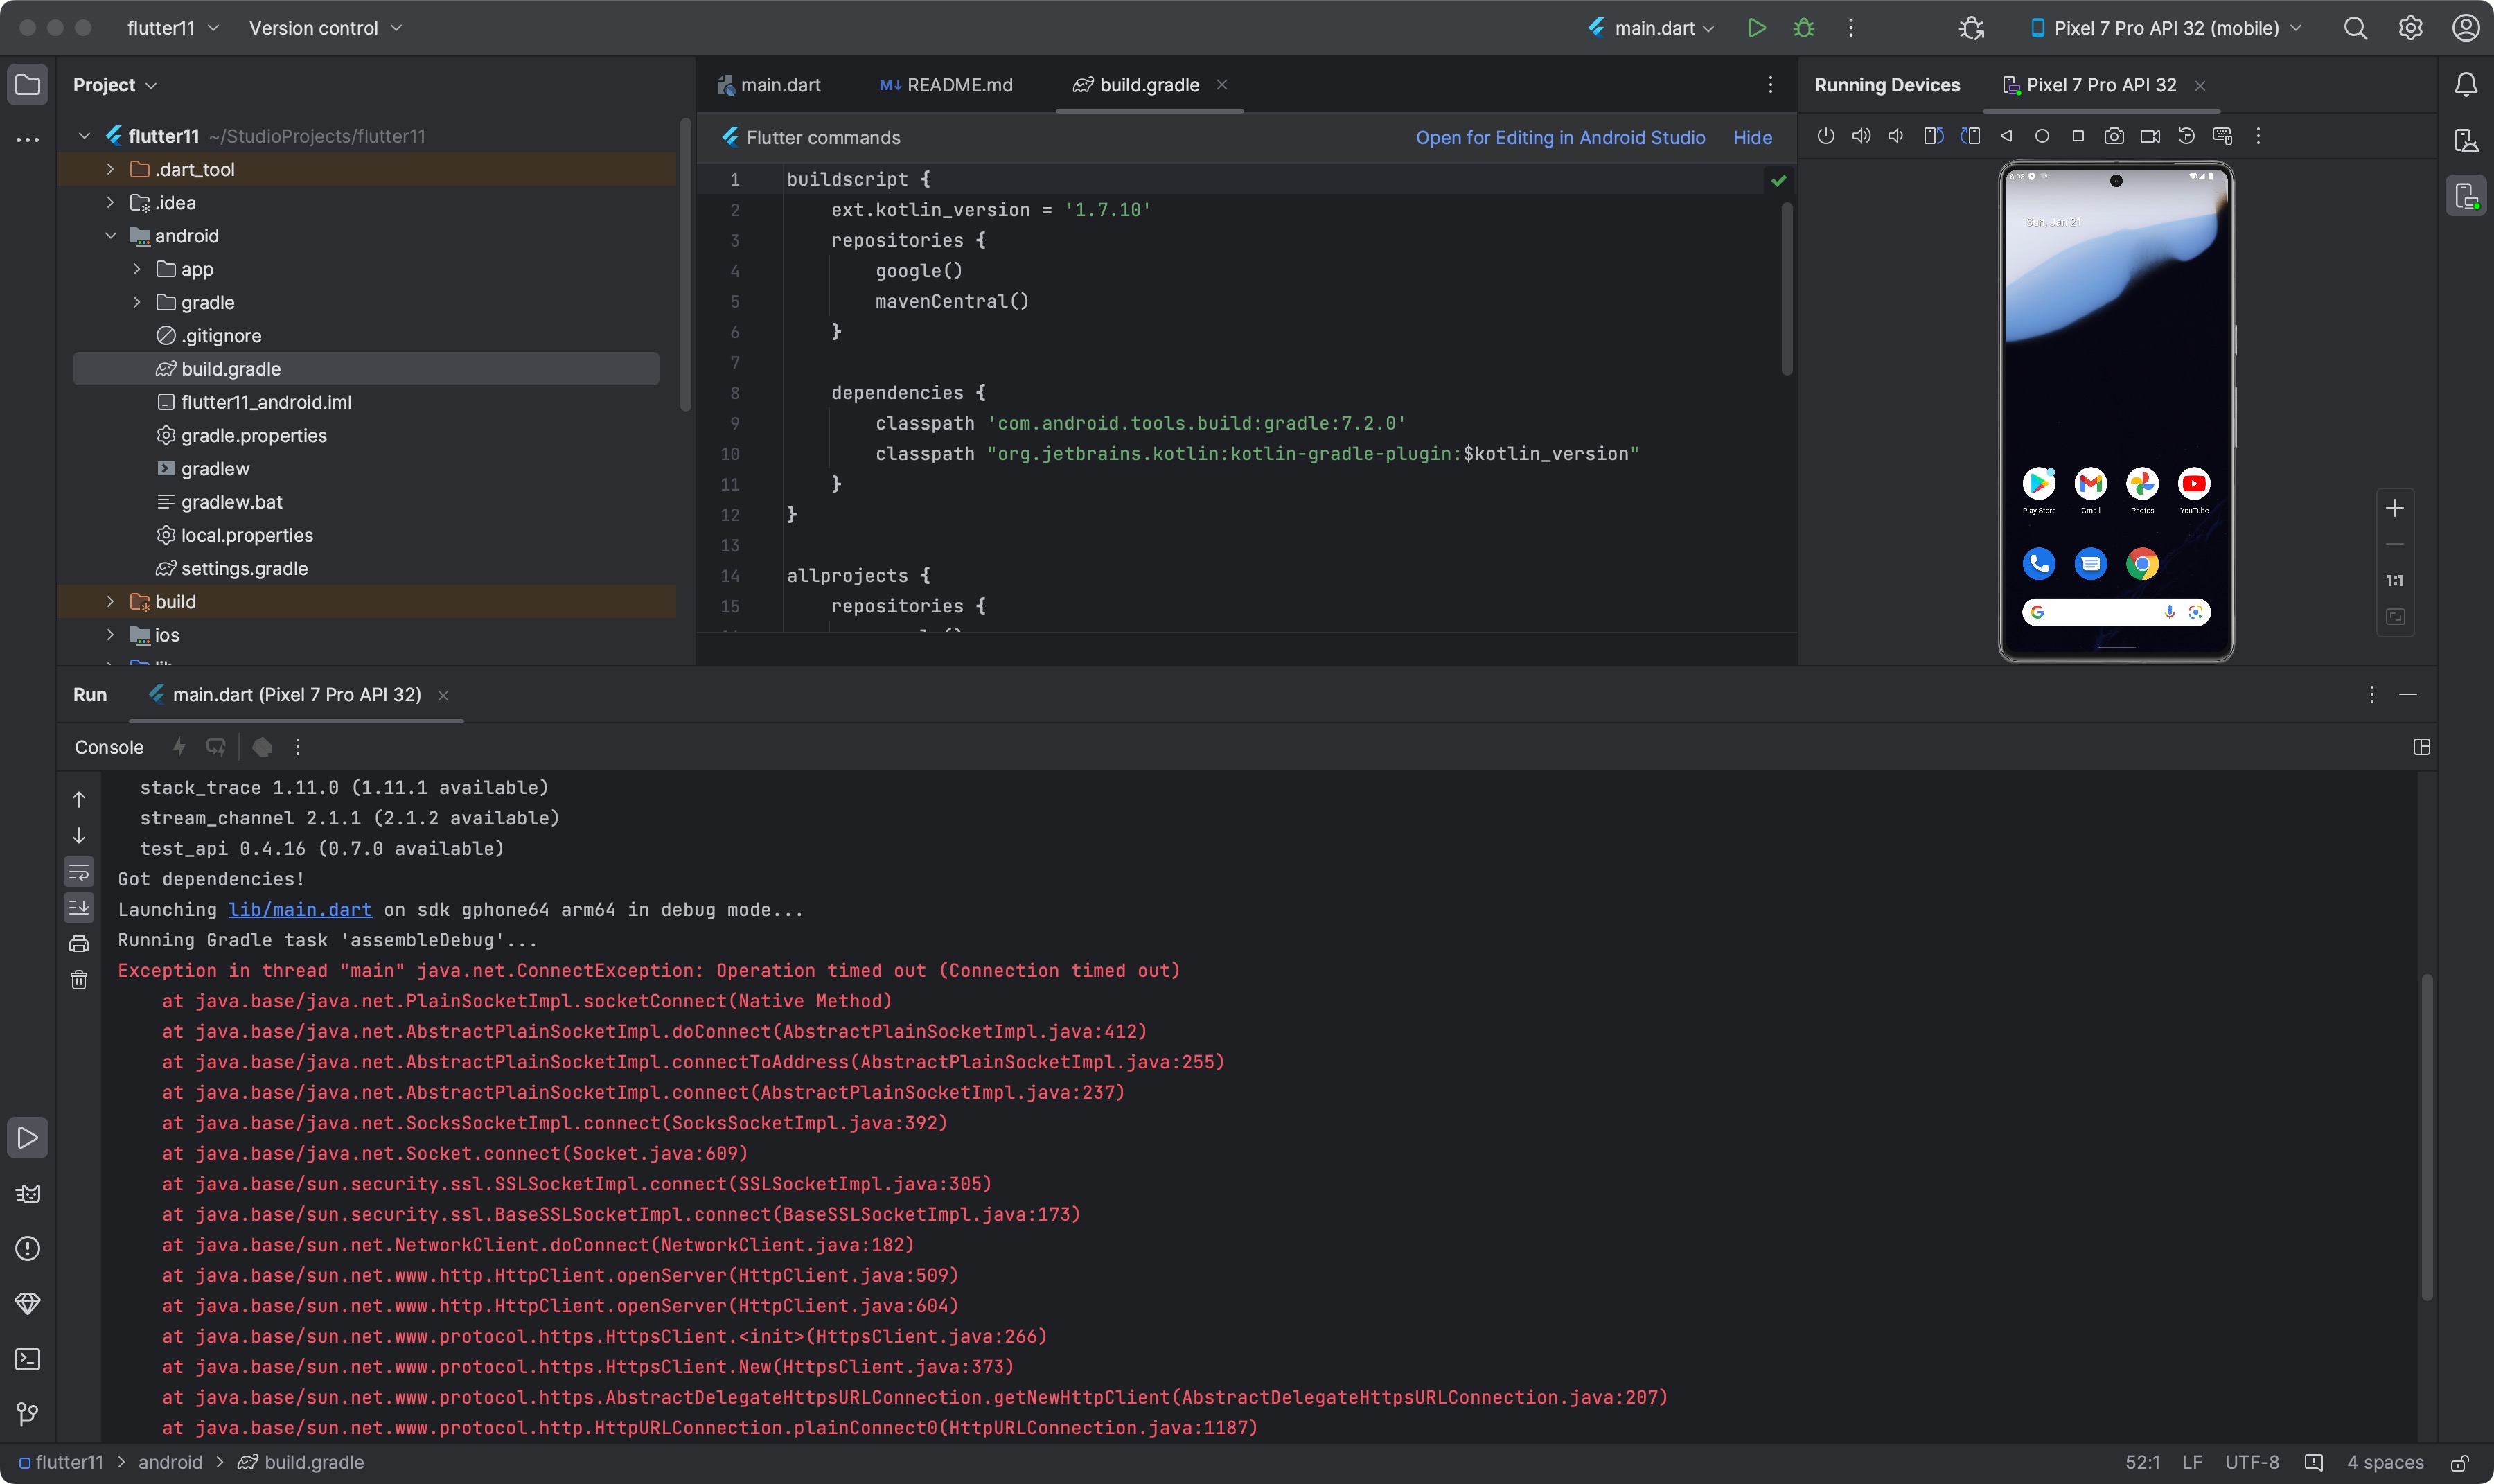This screenshot has height=1484, width=2494.
Task: Toggle Scroll to End in console
Action: coord(79,908)
